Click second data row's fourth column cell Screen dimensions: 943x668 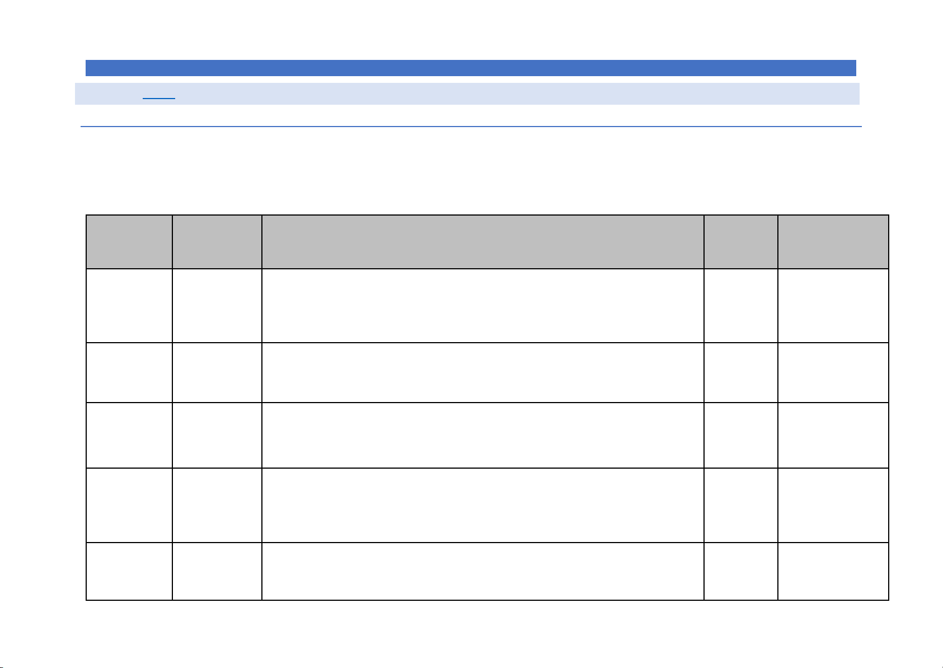pyautogui.click(x=740, y=372)
